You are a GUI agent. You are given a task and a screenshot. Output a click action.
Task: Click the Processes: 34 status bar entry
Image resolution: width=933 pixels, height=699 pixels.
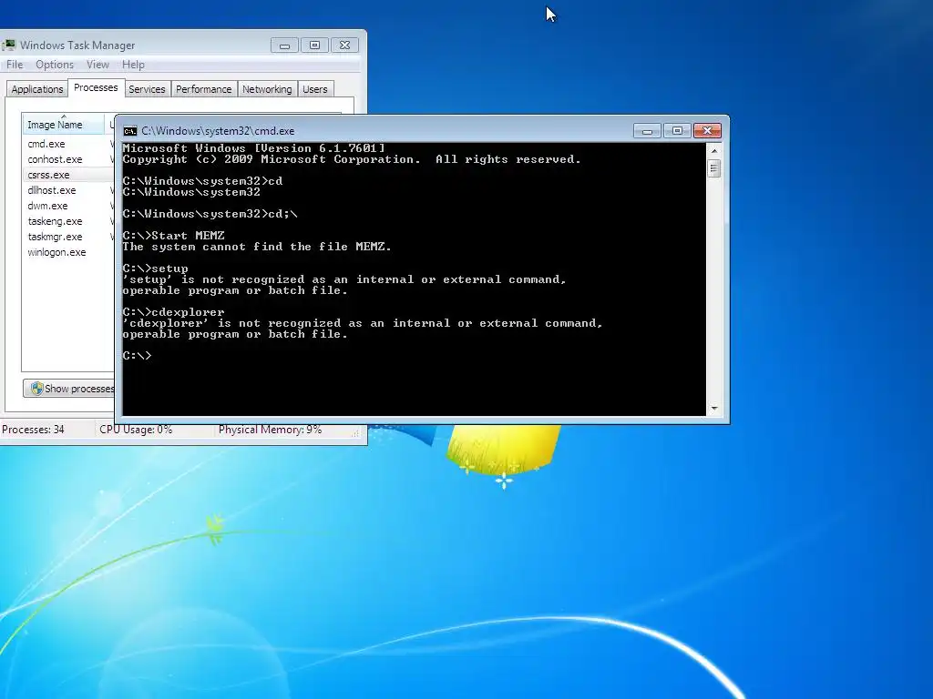pyautogui.click(x=34, y=430)
